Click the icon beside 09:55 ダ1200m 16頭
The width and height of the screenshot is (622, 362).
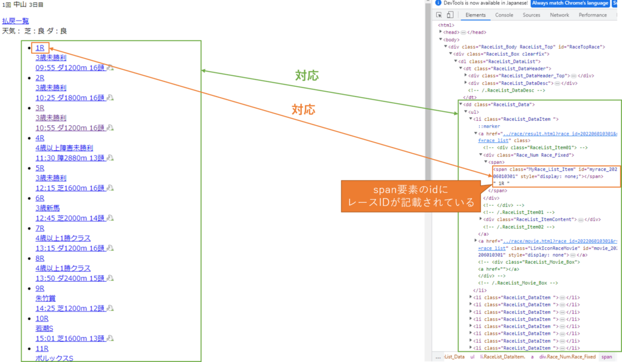[111, 68]
